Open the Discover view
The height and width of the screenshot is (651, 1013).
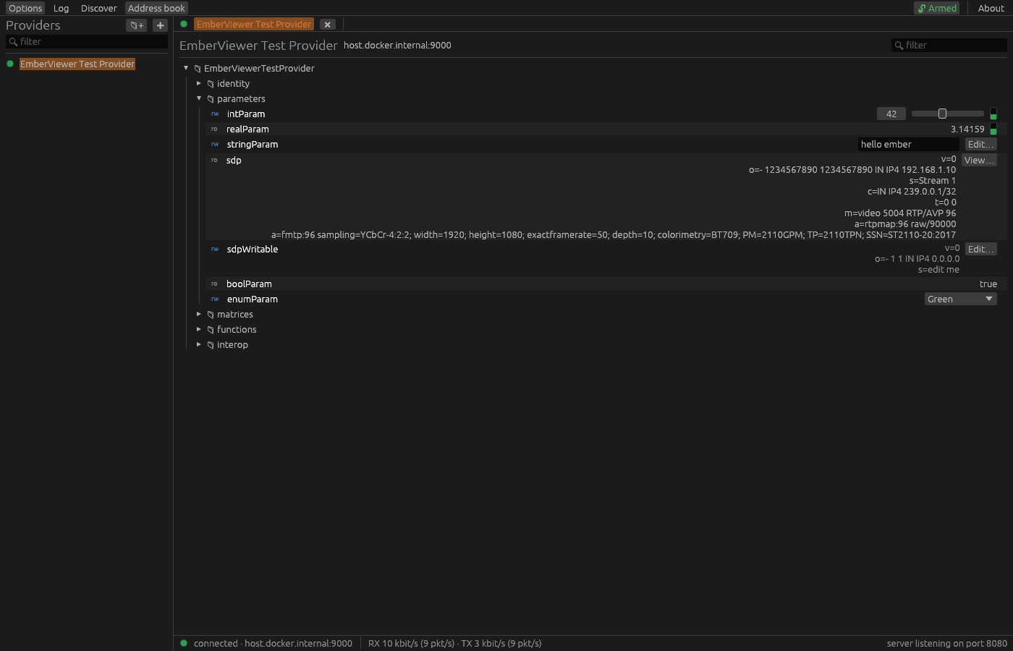(x=98, y=8)
